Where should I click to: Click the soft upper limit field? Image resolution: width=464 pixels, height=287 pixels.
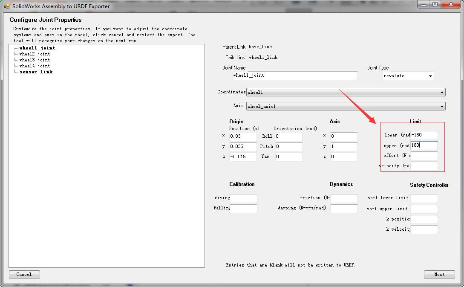[x=424, y=209]
